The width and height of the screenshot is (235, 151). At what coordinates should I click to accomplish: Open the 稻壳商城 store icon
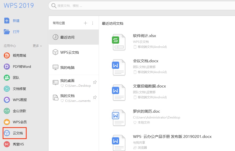click(7, 55)
